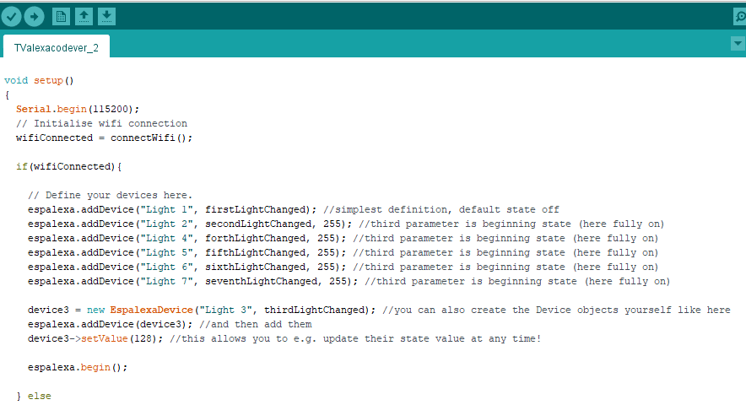
Task: Click the if(wifiConnected) condition
Action: coord(69,166)
